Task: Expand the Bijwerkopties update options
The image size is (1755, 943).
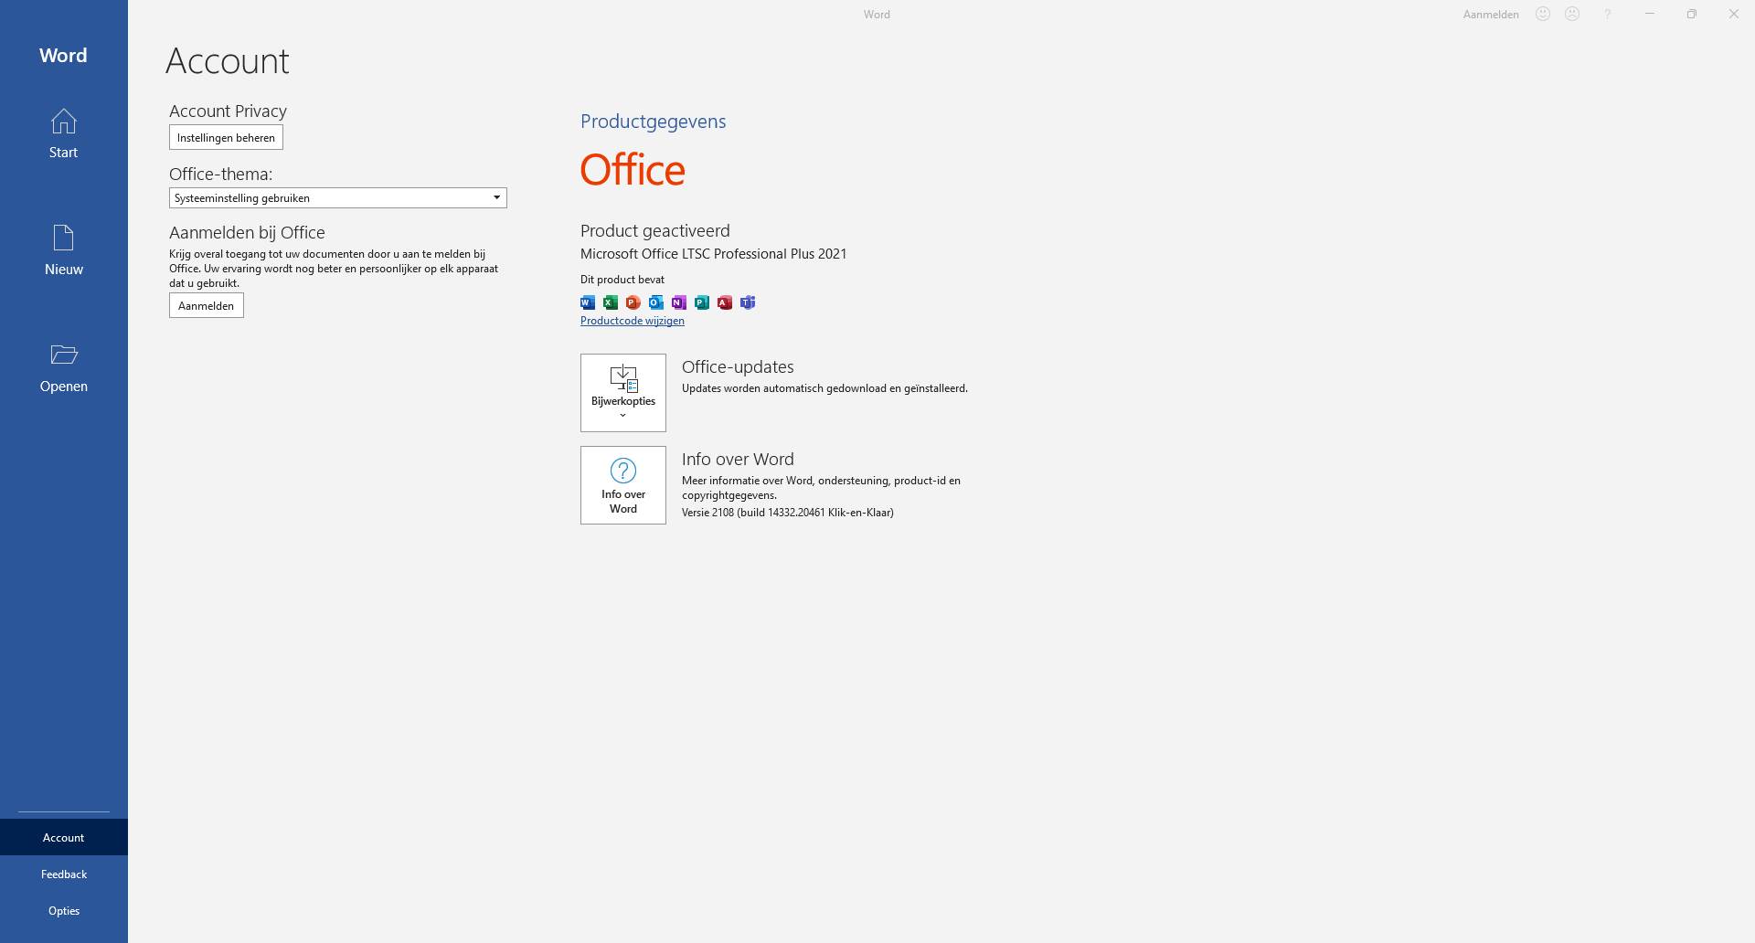Action: click(x=623, y=393)
